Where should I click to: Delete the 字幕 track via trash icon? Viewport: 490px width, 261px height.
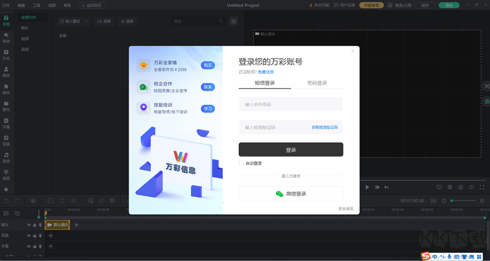click(40, 246)
